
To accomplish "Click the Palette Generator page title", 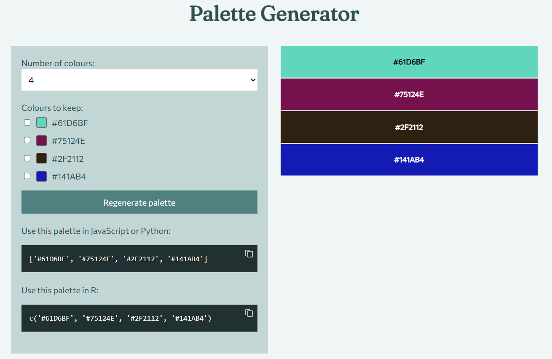I will 274,14.
